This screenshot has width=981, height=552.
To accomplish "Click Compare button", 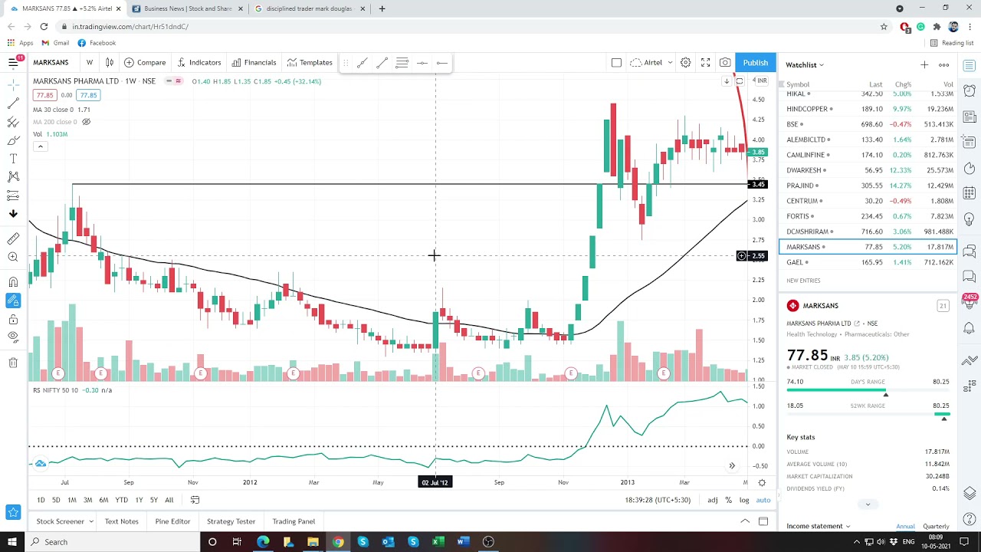I will coord(145,62).
